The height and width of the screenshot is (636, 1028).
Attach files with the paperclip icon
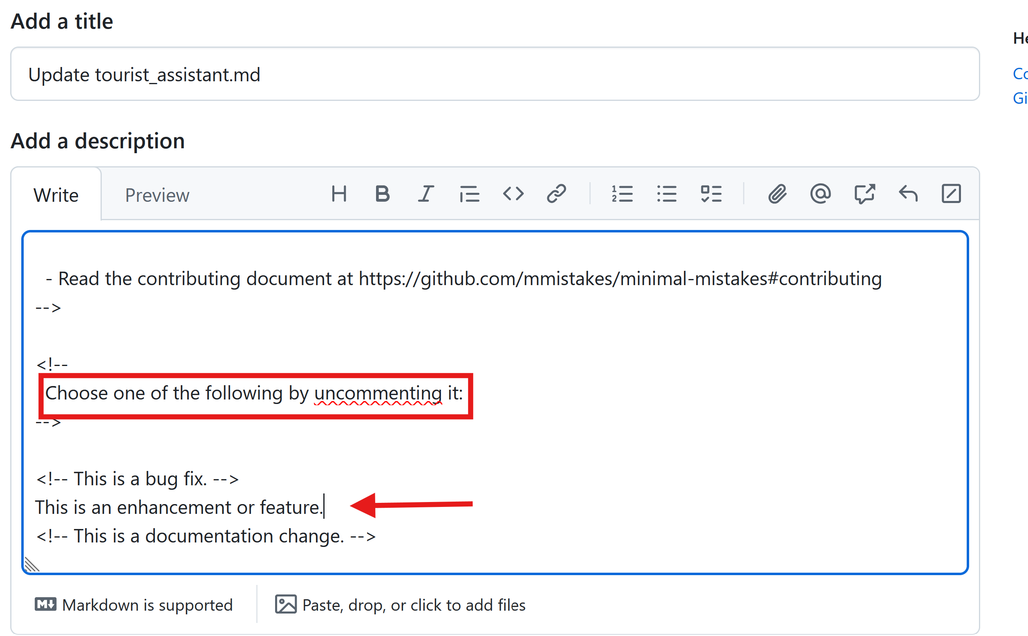coord(777,194)
